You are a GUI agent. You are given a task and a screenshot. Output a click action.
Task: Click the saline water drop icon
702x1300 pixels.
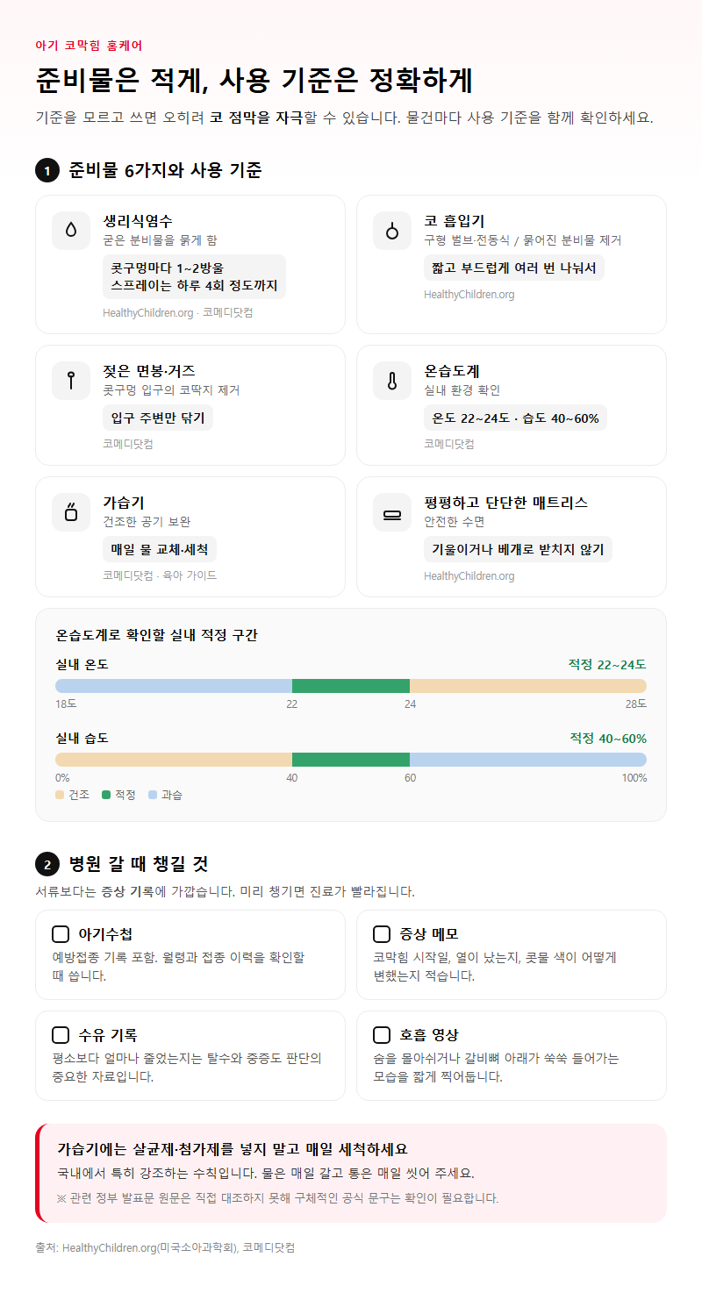click(71, 231)
